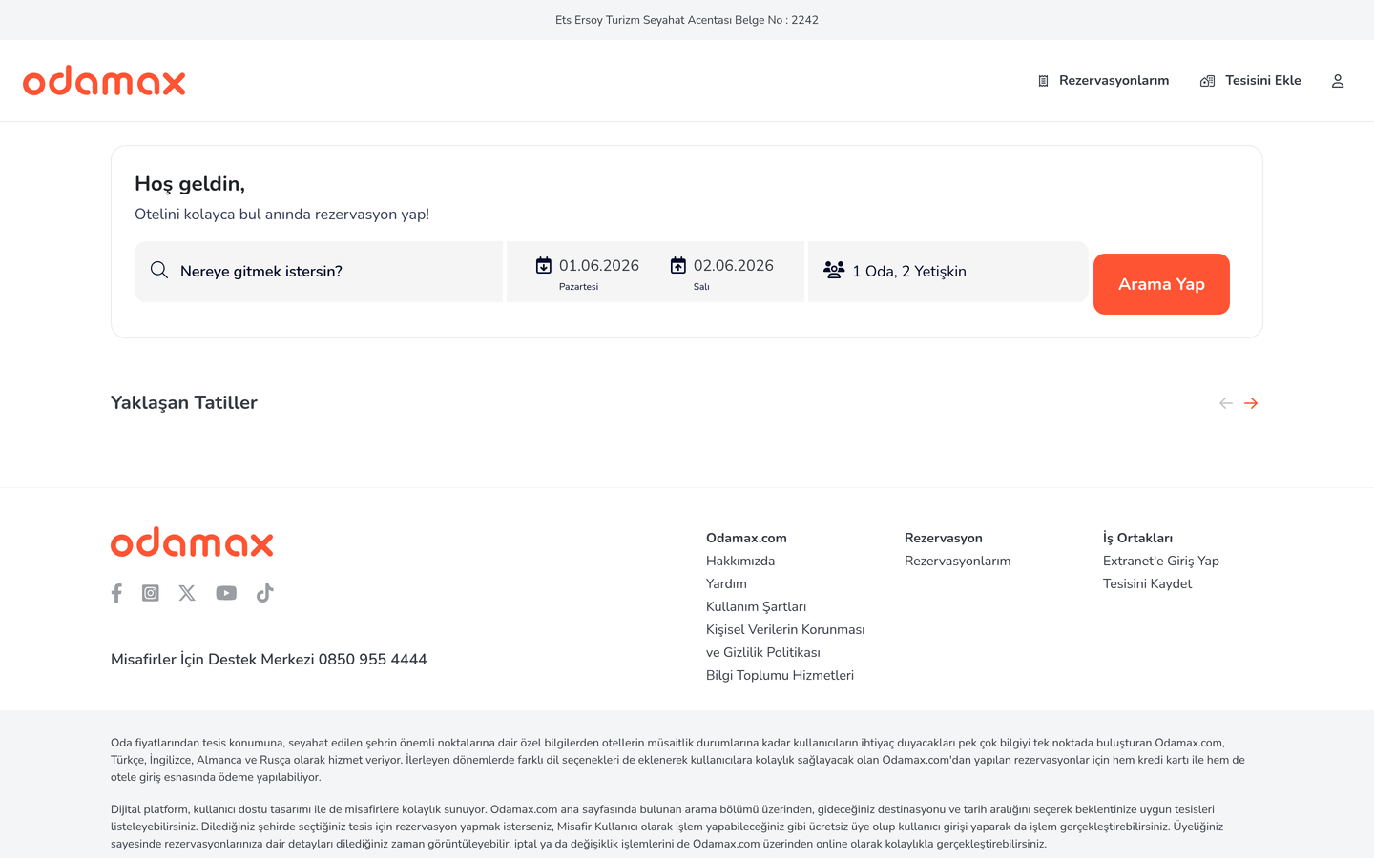Click the Arama Yap search button

(1161, 284)
